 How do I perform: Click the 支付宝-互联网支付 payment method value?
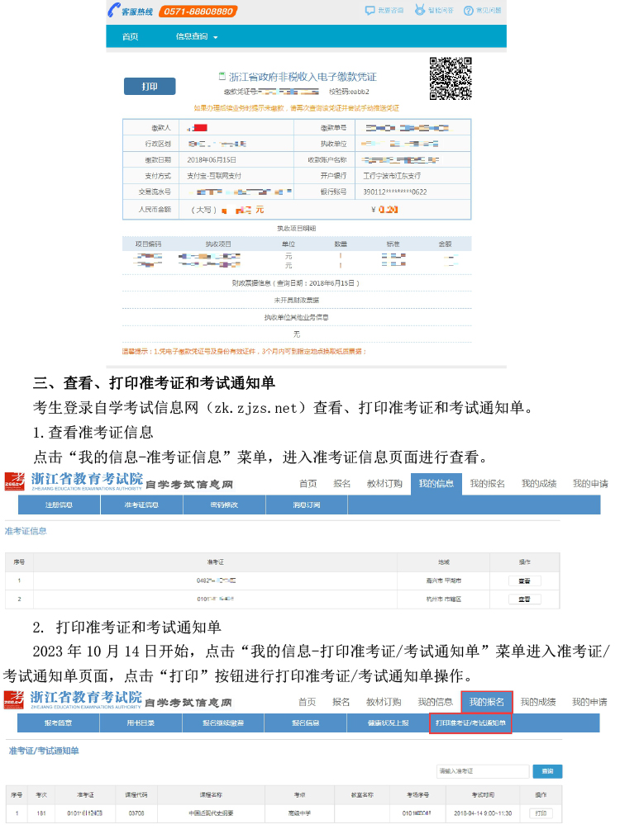(x=214, y=176)
